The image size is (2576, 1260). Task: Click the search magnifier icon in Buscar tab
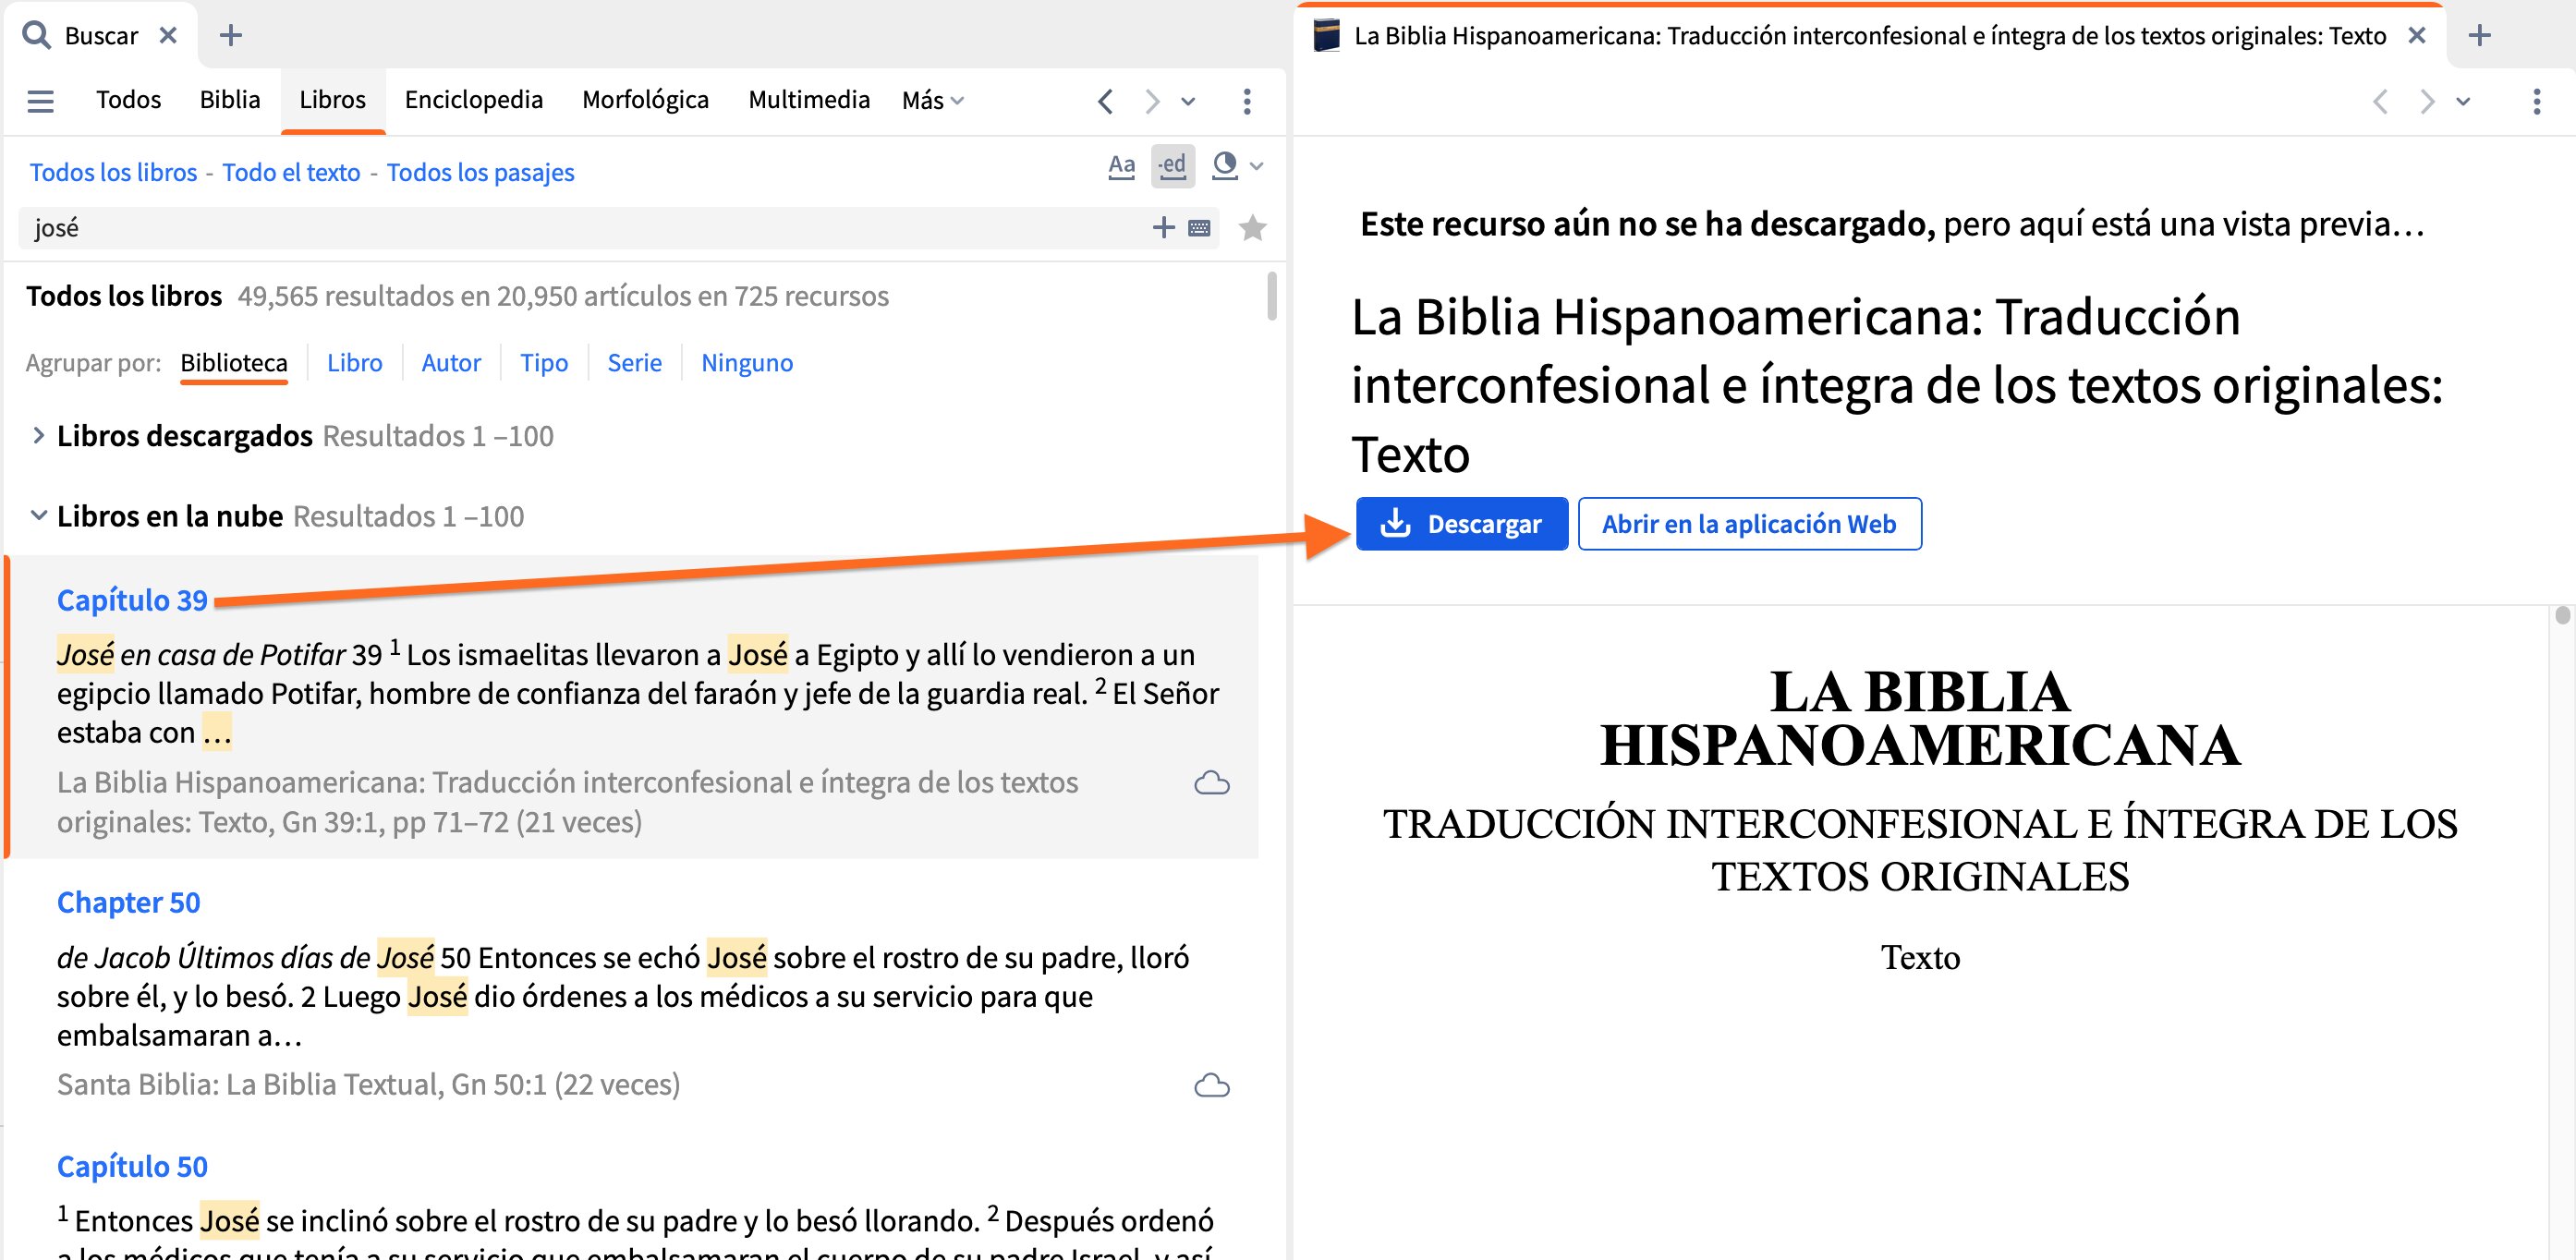36,36
